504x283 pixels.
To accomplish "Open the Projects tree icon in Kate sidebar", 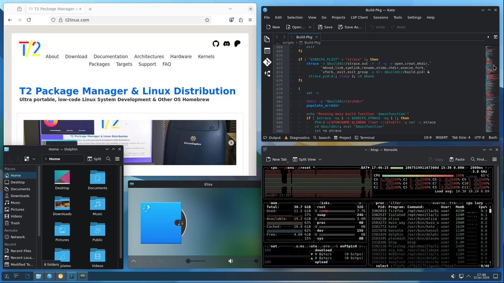I will pos(267,73).
